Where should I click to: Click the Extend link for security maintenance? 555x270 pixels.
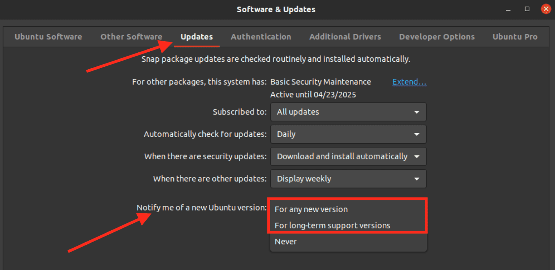click(x=409, y=82)
